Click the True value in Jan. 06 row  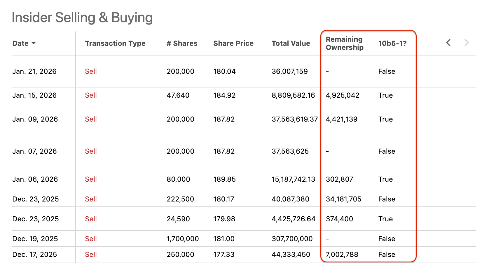[385, 179]
